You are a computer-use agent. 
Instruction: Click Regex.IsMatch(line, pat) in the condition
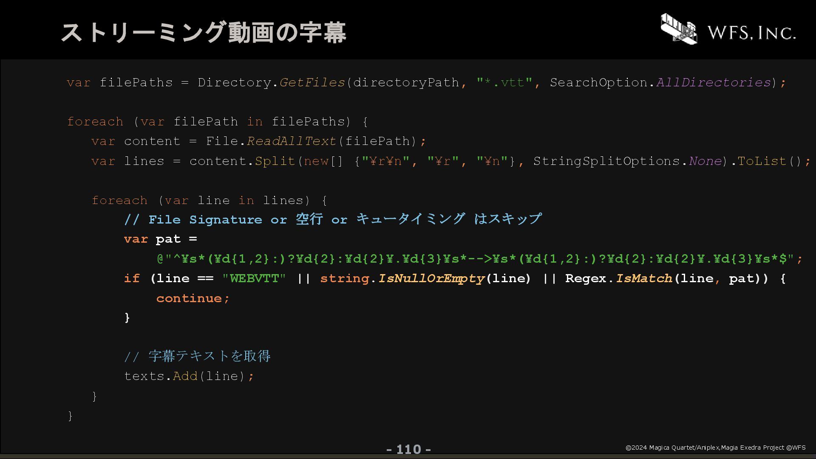pyautogui.click(x=663, y=278)
